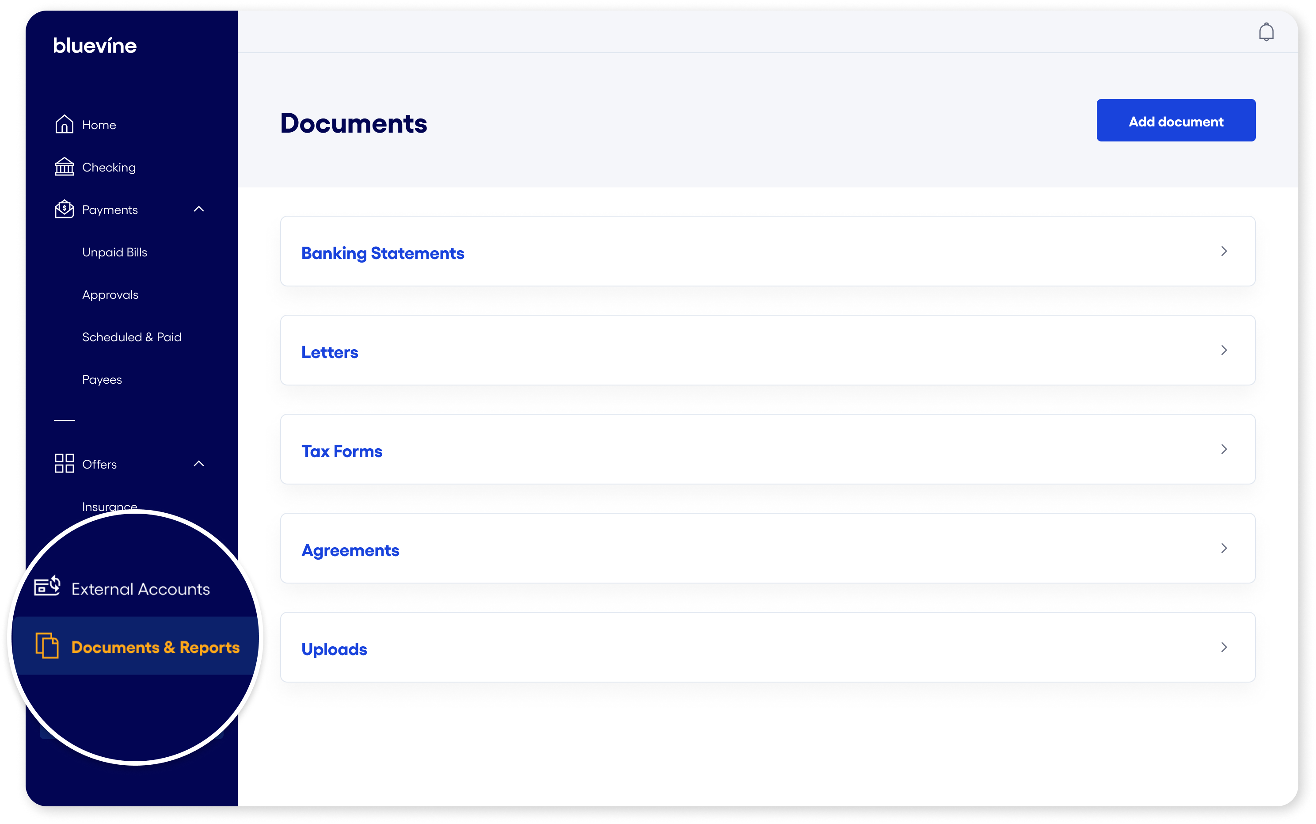Click the Add document button

tap(1176, 120)
